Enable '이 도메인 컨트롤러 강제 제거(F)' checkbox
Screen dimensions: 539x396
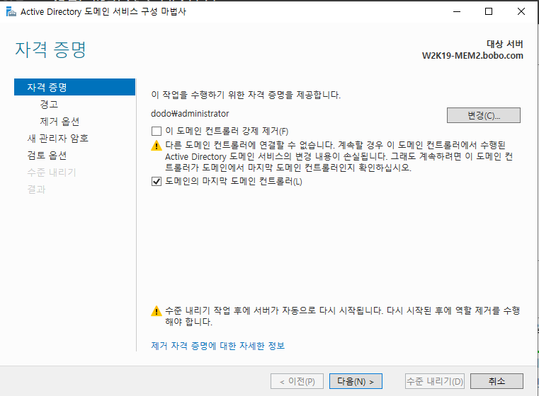[157, 131]
